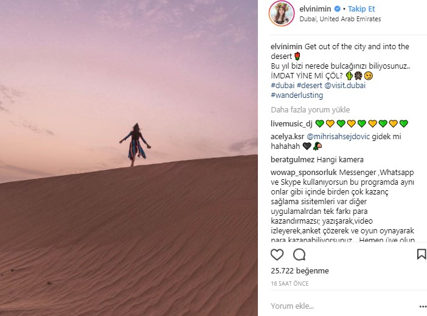
Task: Open comments with the speech bubble icon
Action: tap(299, 255)
